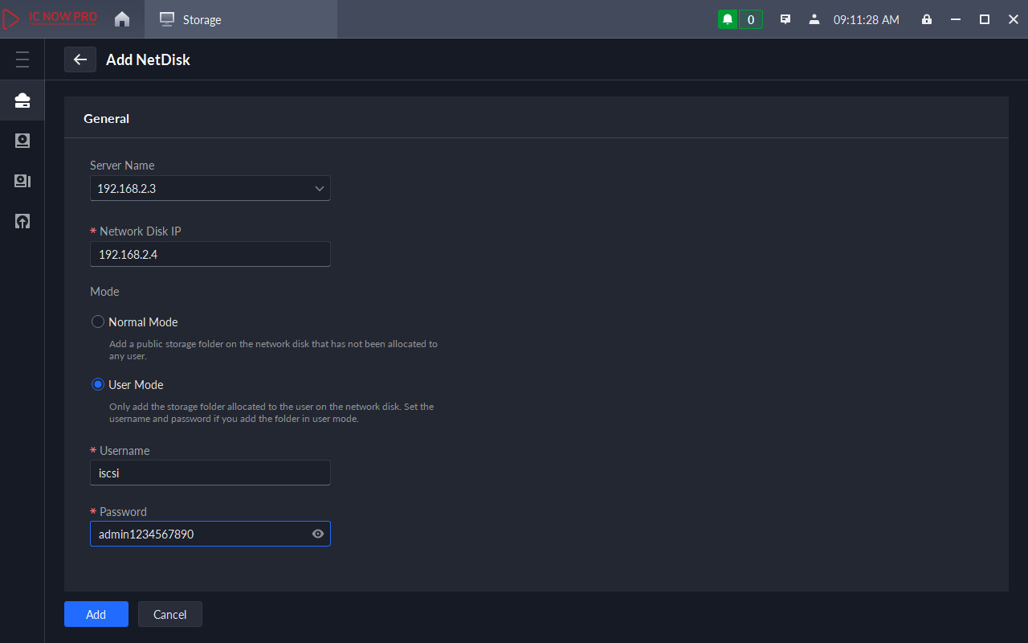
Task: Click the User Mode description text
Action: [271, 412]
